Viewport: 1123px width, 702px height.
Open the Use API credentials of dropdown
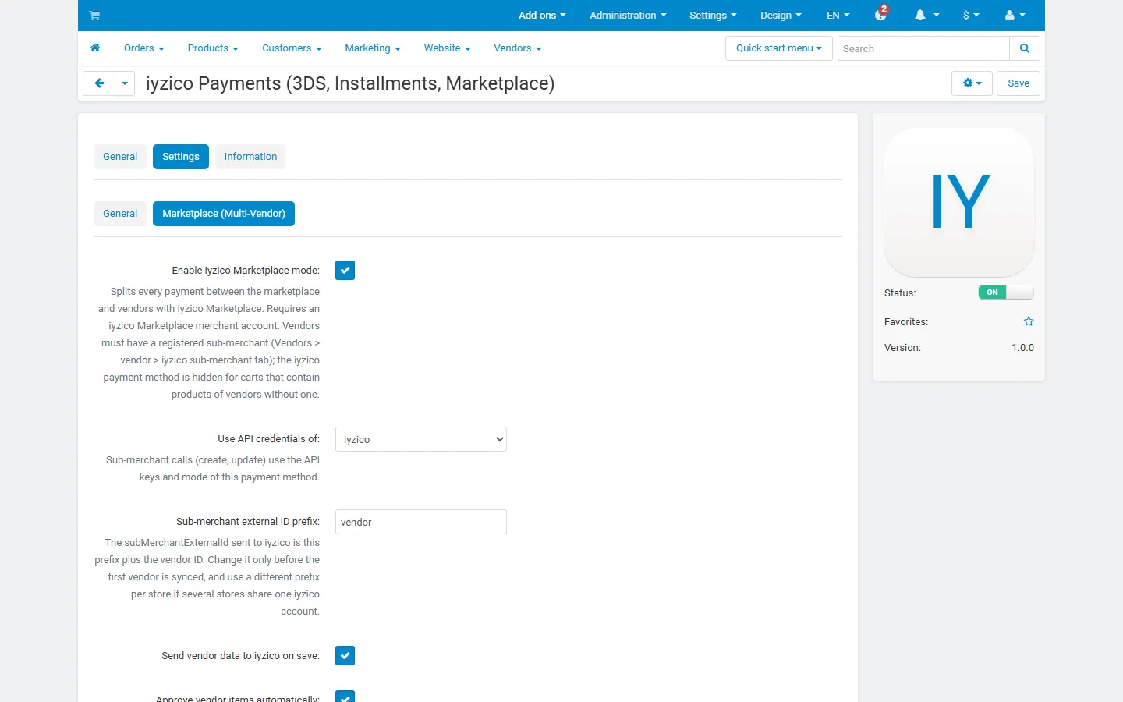(x=421, y=439)
